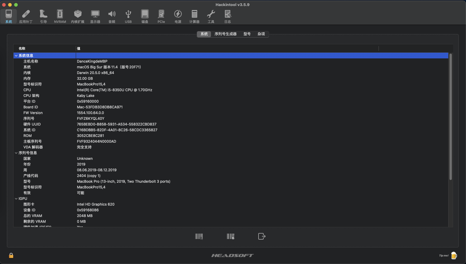Open the PCIe section
Screen dimensions: 466x264
click(161, 16)
